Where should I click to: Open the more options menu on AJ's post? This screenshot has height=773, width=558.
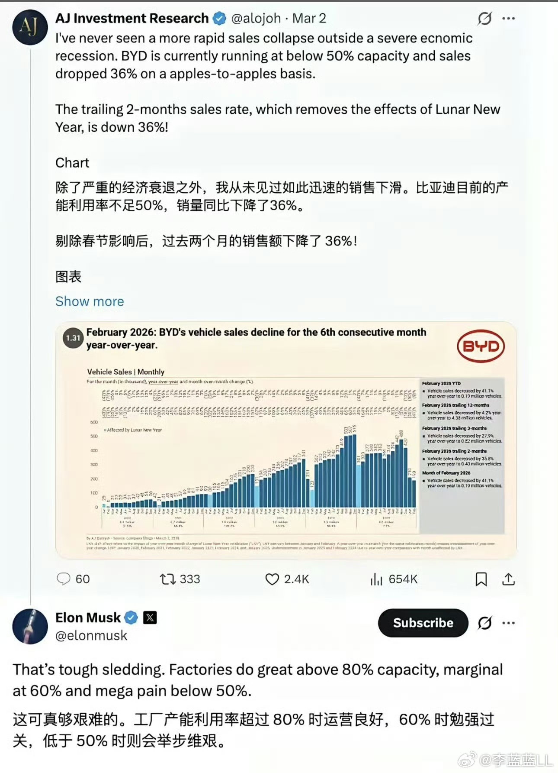coord(509,18)
